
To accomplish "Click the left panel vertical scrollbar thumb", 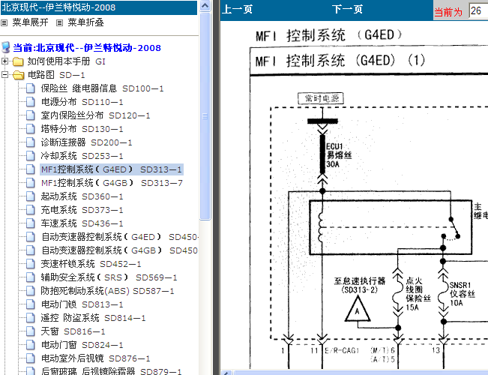I will (x=205, y=115).
